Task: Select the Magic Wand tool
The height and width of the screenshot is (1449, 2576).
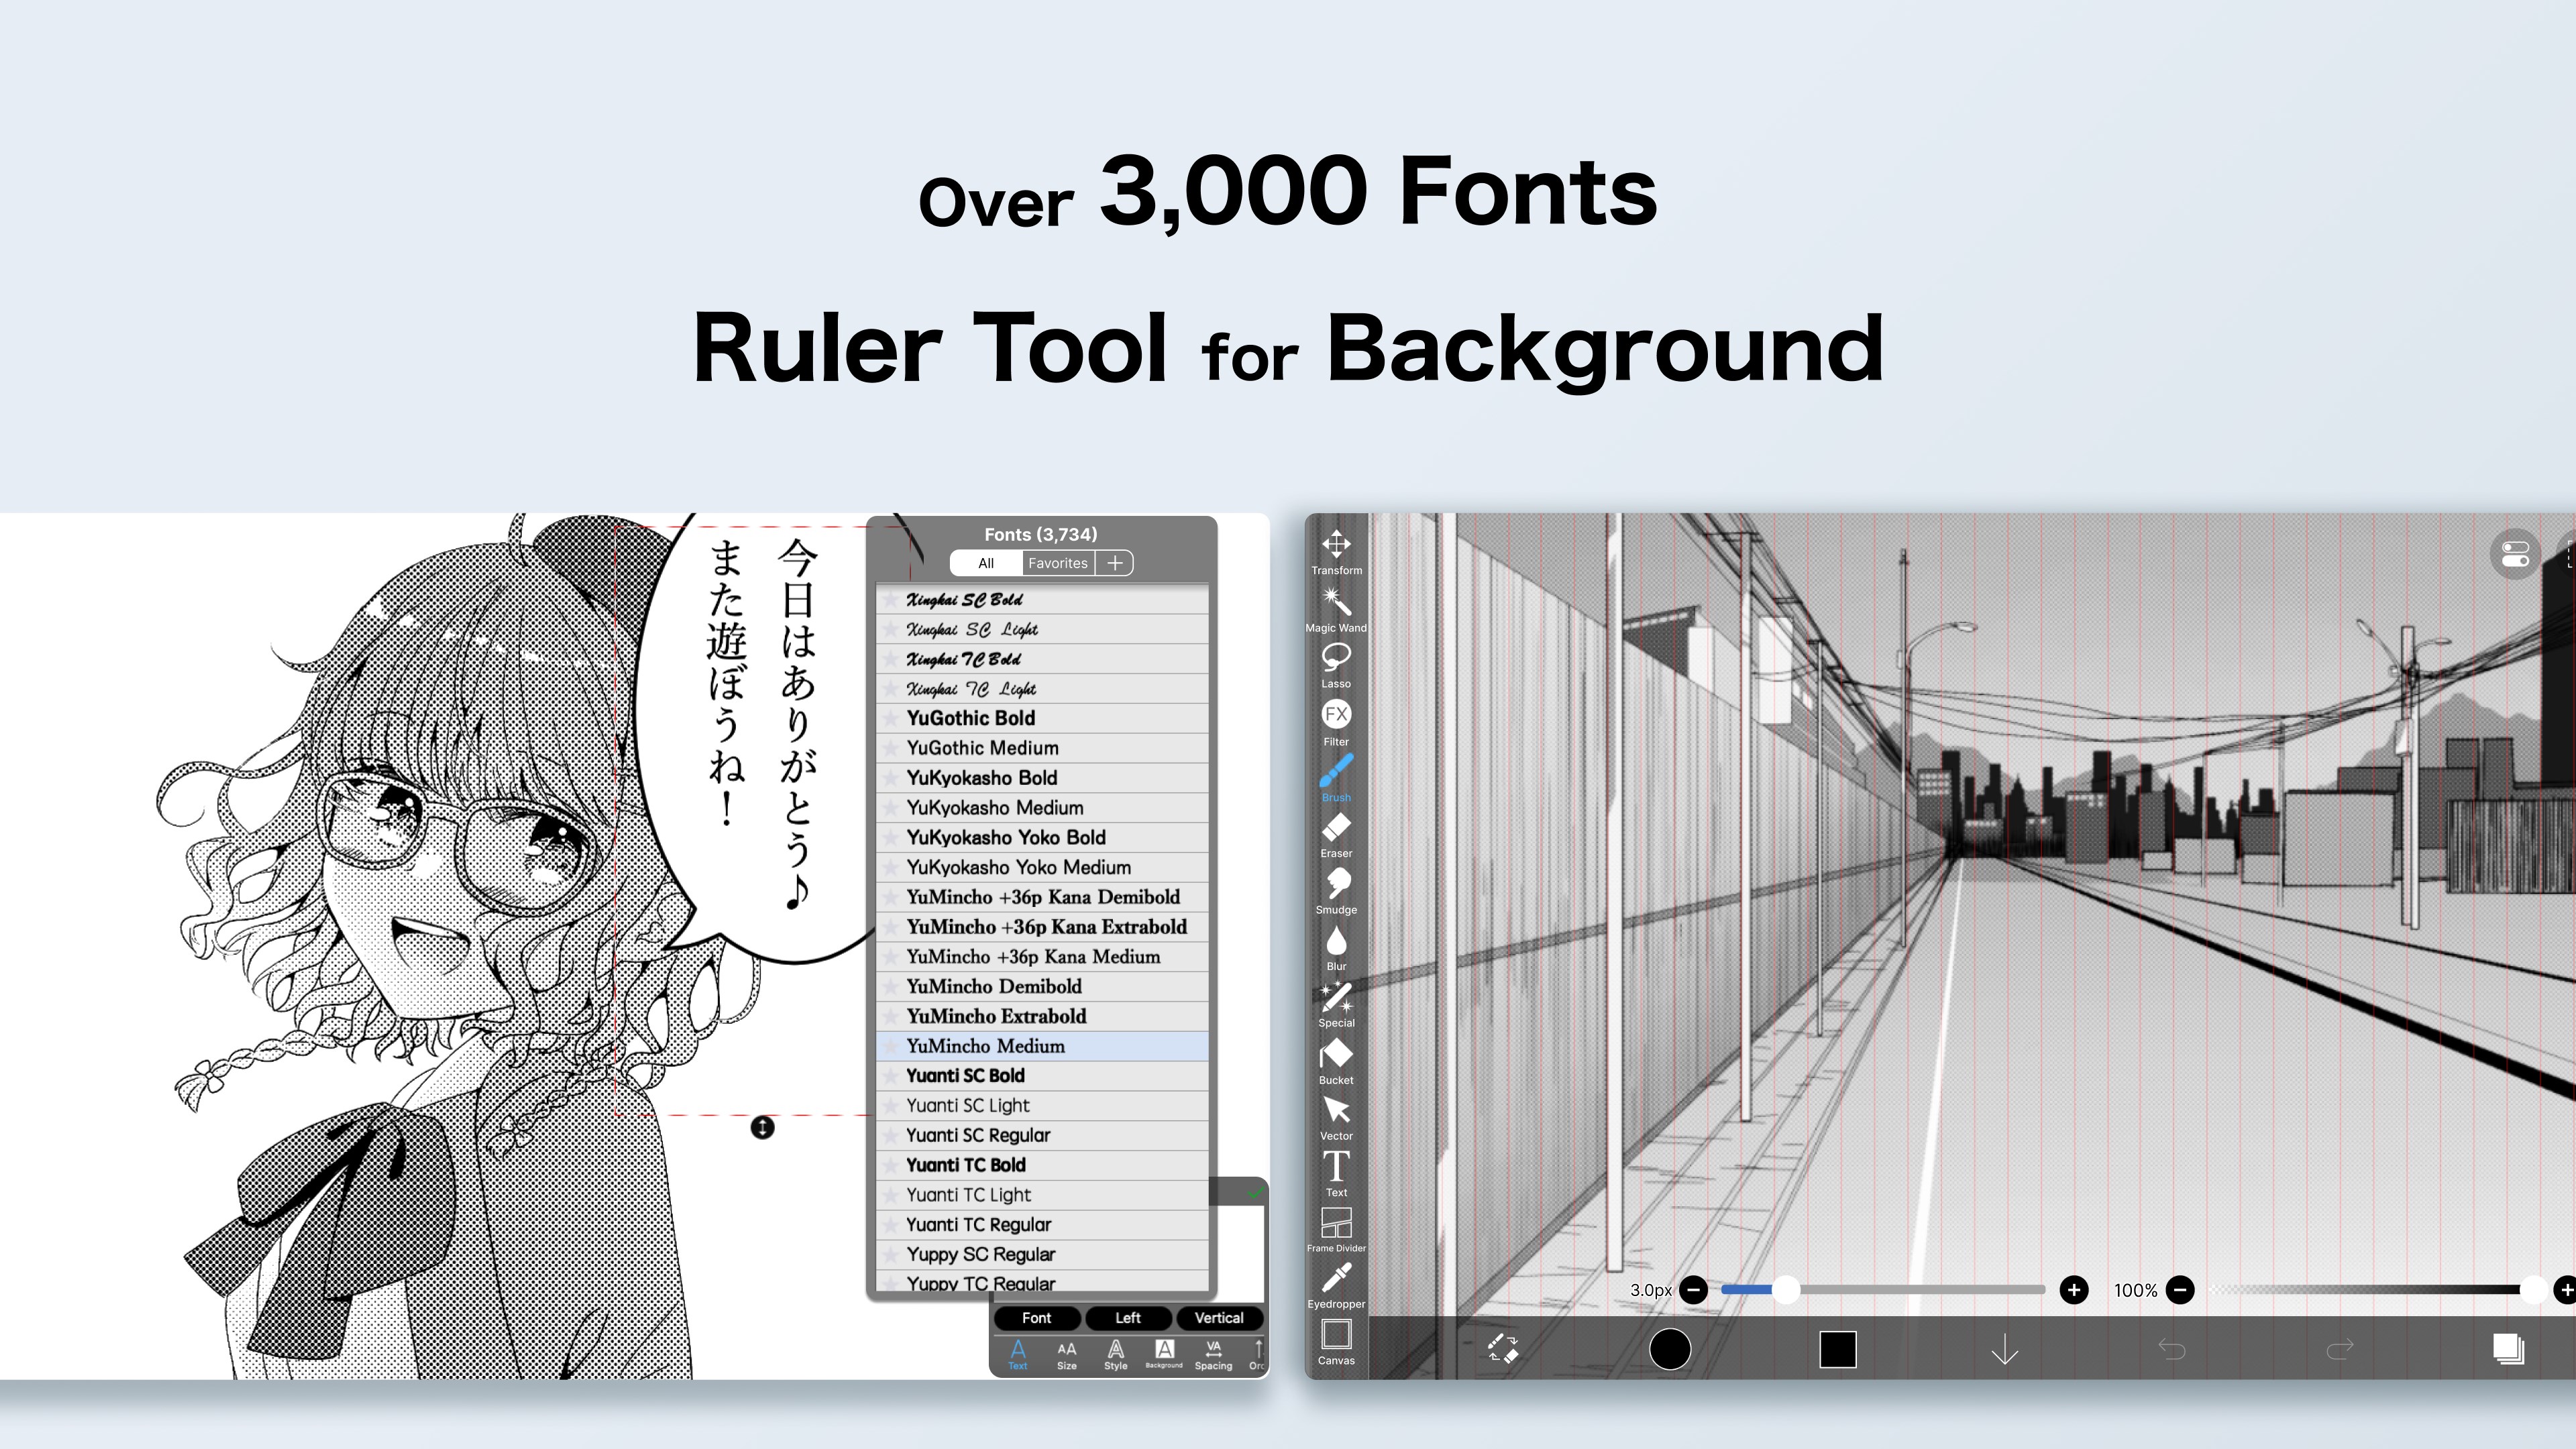Action: click(1336, 600)
